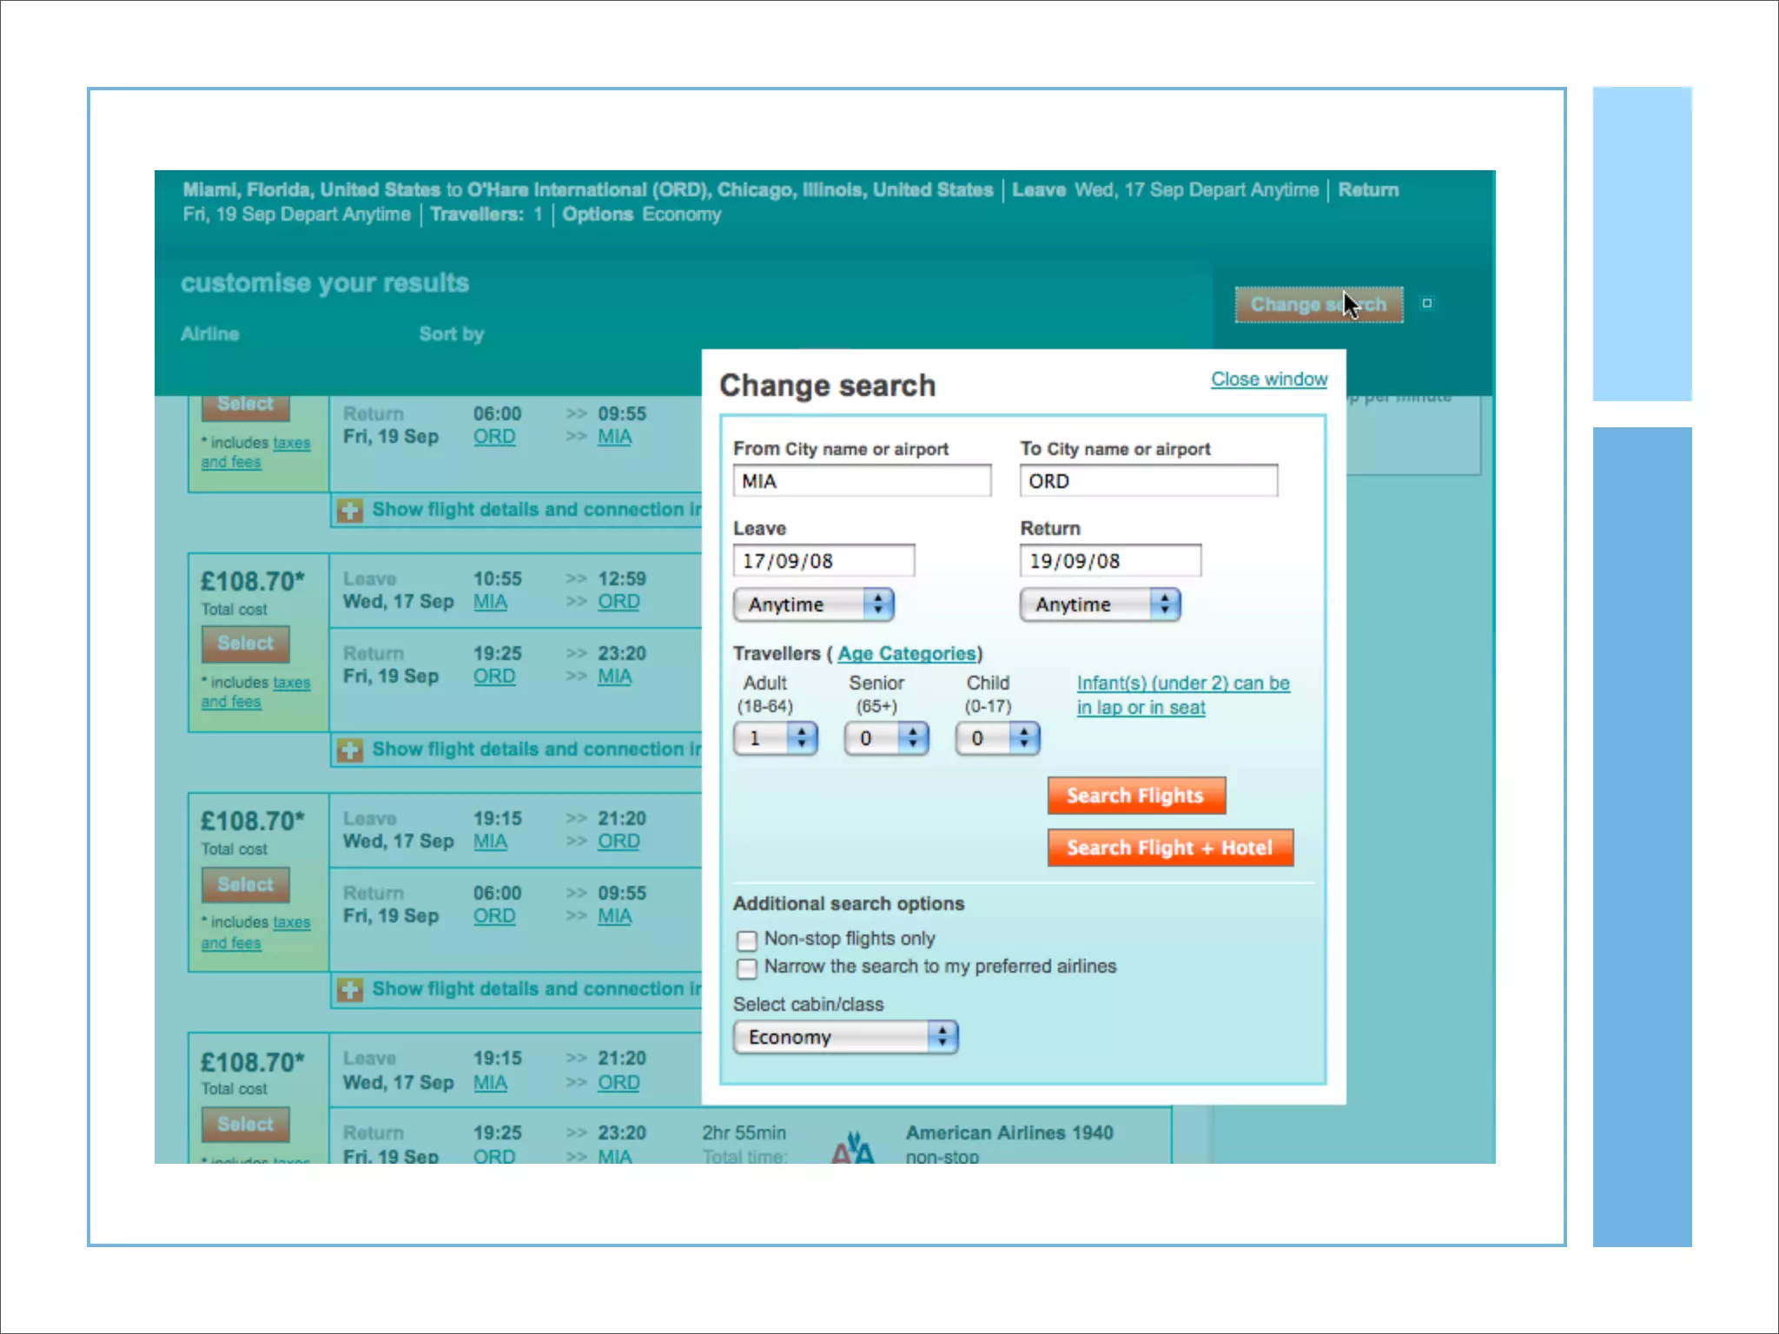Enable Non-stop flights only checkbox
Screen dimensions: 1779x1334
coord(747,941)
